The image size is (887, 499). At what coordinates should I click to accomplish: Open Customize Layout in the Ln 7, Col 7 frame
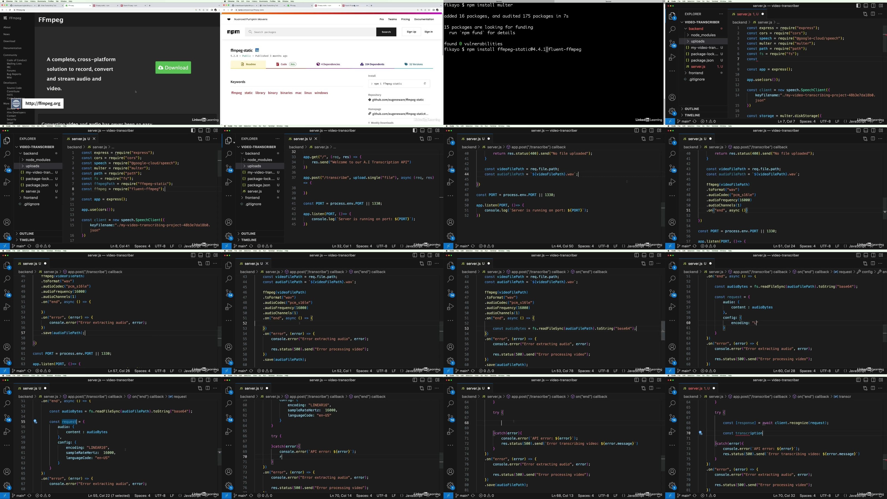(881, 6)
